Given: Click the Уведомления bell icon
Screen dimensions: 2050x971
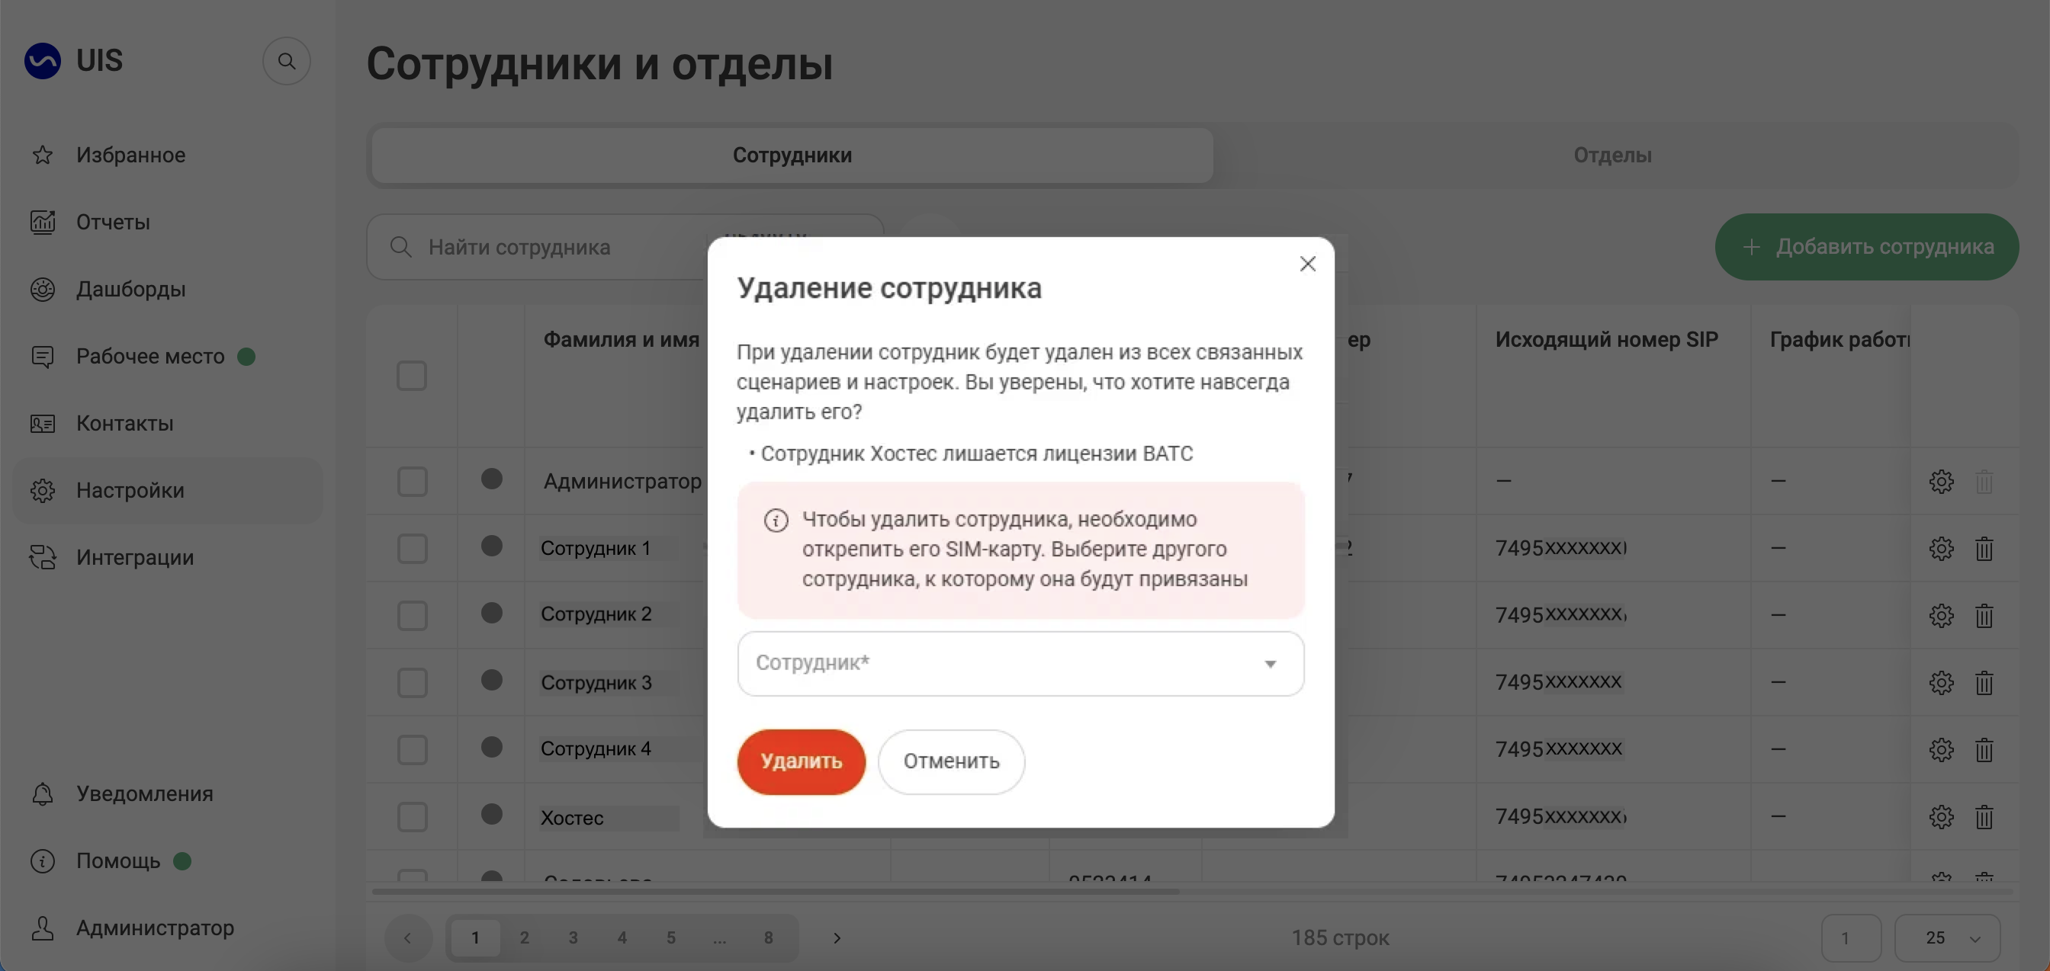Looking at the screenshot, I should [x=42, y=793].
